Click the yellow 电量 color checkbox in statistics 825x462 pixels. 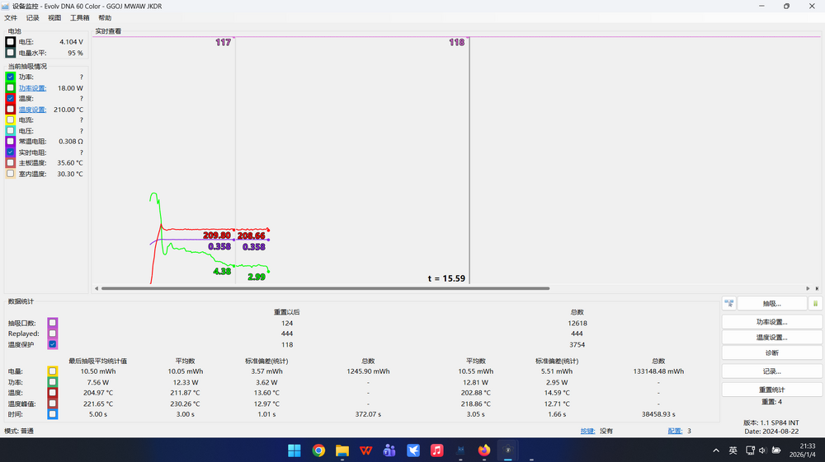coord(53,371)
